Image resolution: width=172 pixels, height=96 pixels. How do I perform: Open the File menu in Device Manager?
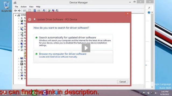click(16, 7)
